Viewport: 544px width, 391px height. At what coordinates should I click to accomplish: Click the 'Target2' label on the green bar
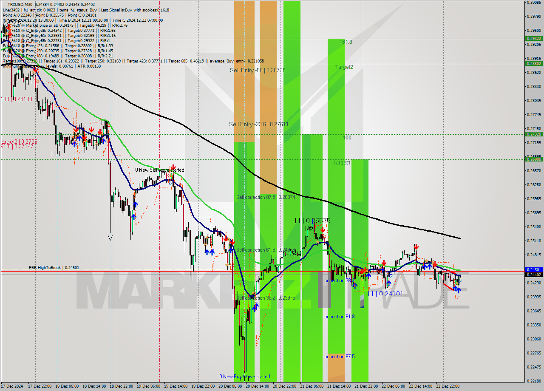pos(344,67)
